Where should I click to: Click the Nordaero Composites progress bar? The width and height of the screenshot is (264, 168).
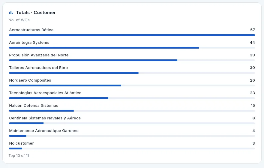[132, 85]
